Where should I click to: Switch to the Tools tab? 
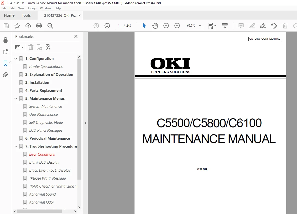coord(26,15)
